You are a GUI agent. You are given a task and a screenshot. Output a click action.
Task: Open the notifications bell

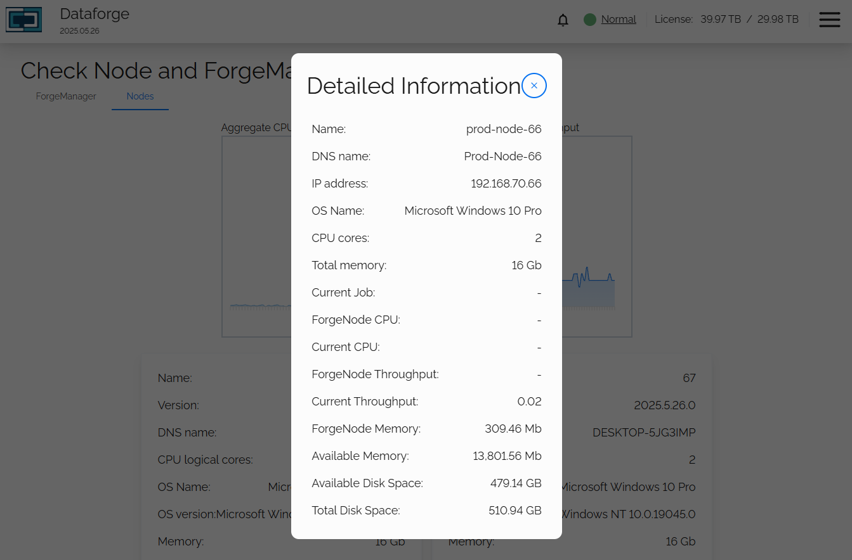point(563,20)
